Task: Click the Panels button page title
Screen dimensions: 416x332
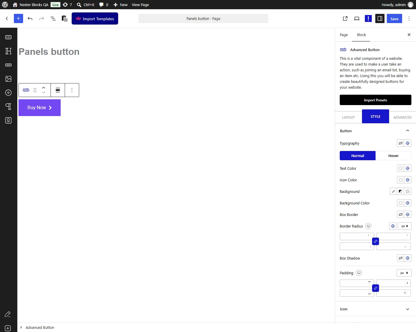Action: [x=49, y=52]
